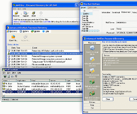The height and width of the screenshot is (114, 137).
Task: Open the Help menu in Mail Key
Action: pos(24,9)
